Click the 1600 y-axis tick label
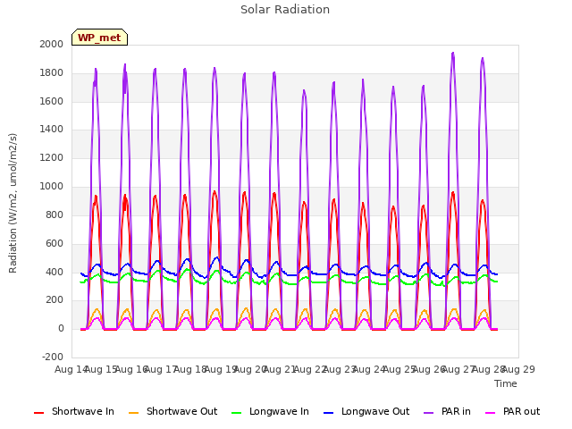572x429 pixels. click(52, 101)
